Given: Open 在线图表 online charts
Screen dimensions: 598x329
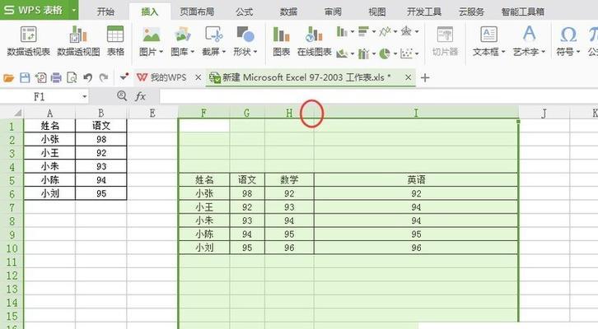Looking at the screenshot, I should click(314, 41).
